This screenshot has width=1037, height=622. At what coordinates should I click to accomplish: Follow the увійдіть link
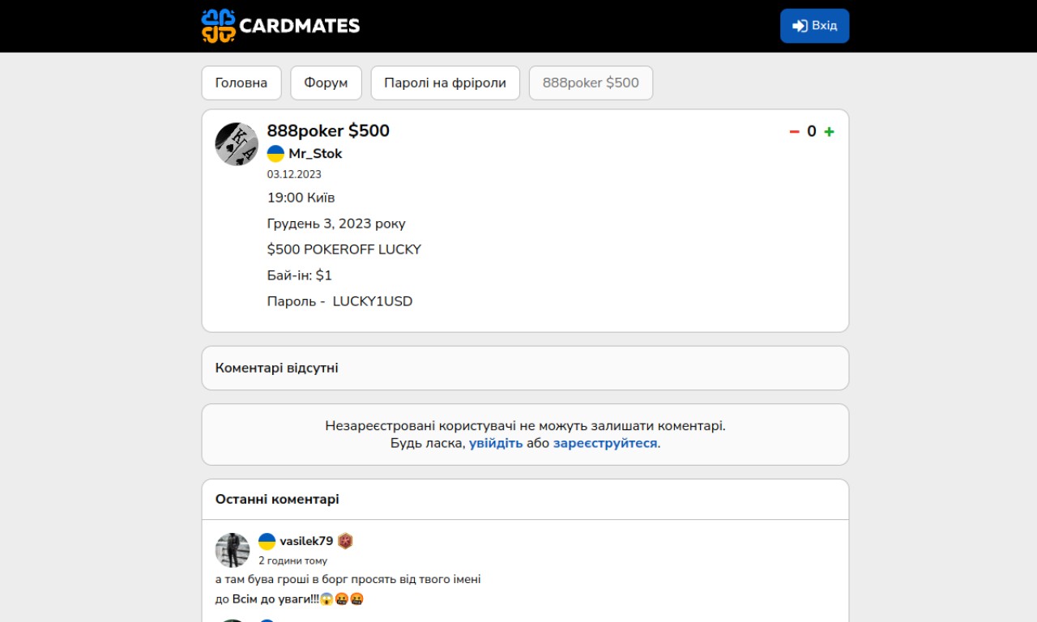[x=496, y=443]
